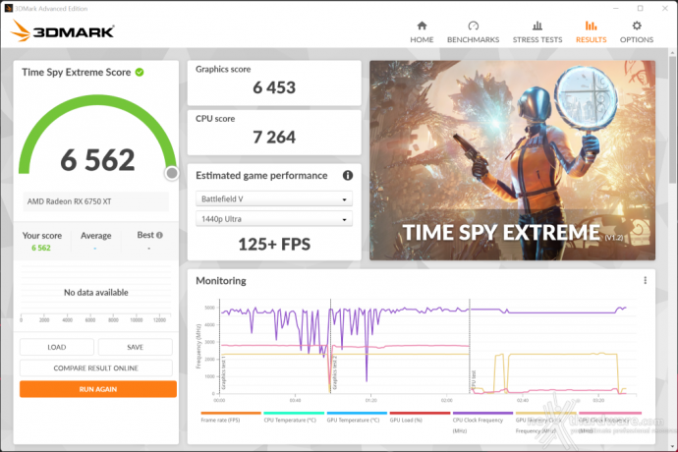
Task: Open Monitoring three-dot menu
Action: tap(646, 280)
